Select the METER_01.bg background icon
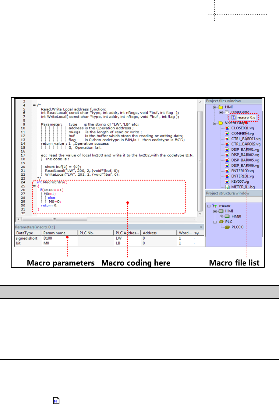The width and height of the screenshot is (279, 404). coord(227,187)
